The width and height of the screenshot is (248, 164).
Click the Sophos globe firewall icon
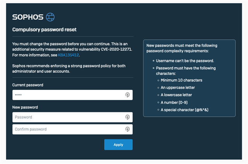(50, 17)
